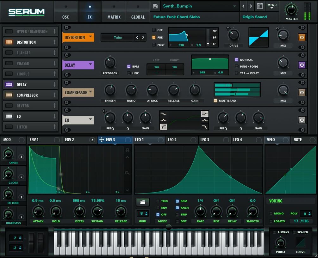Click the delay FEEDBACK knob
The height and width of the screenshot is (258, 318).
110,63
